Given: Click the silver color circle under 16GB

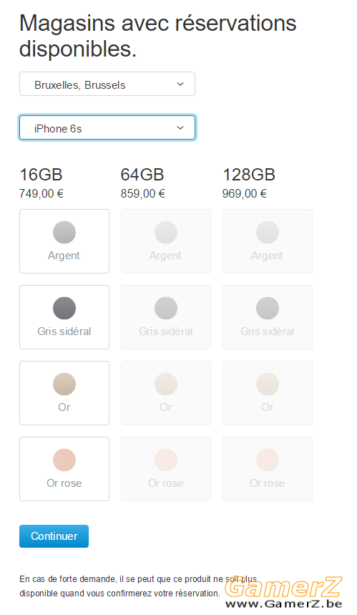Looking at the screenshot, I should click(x=64, y=232).
